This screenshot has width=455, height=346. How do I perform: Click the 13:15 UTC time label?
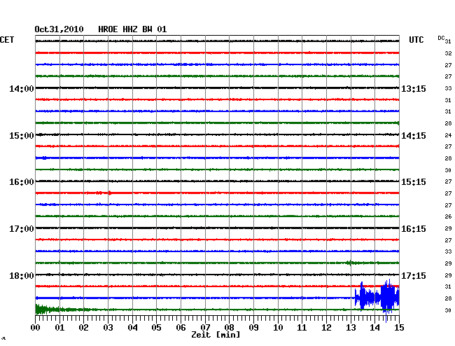point(414,88)
